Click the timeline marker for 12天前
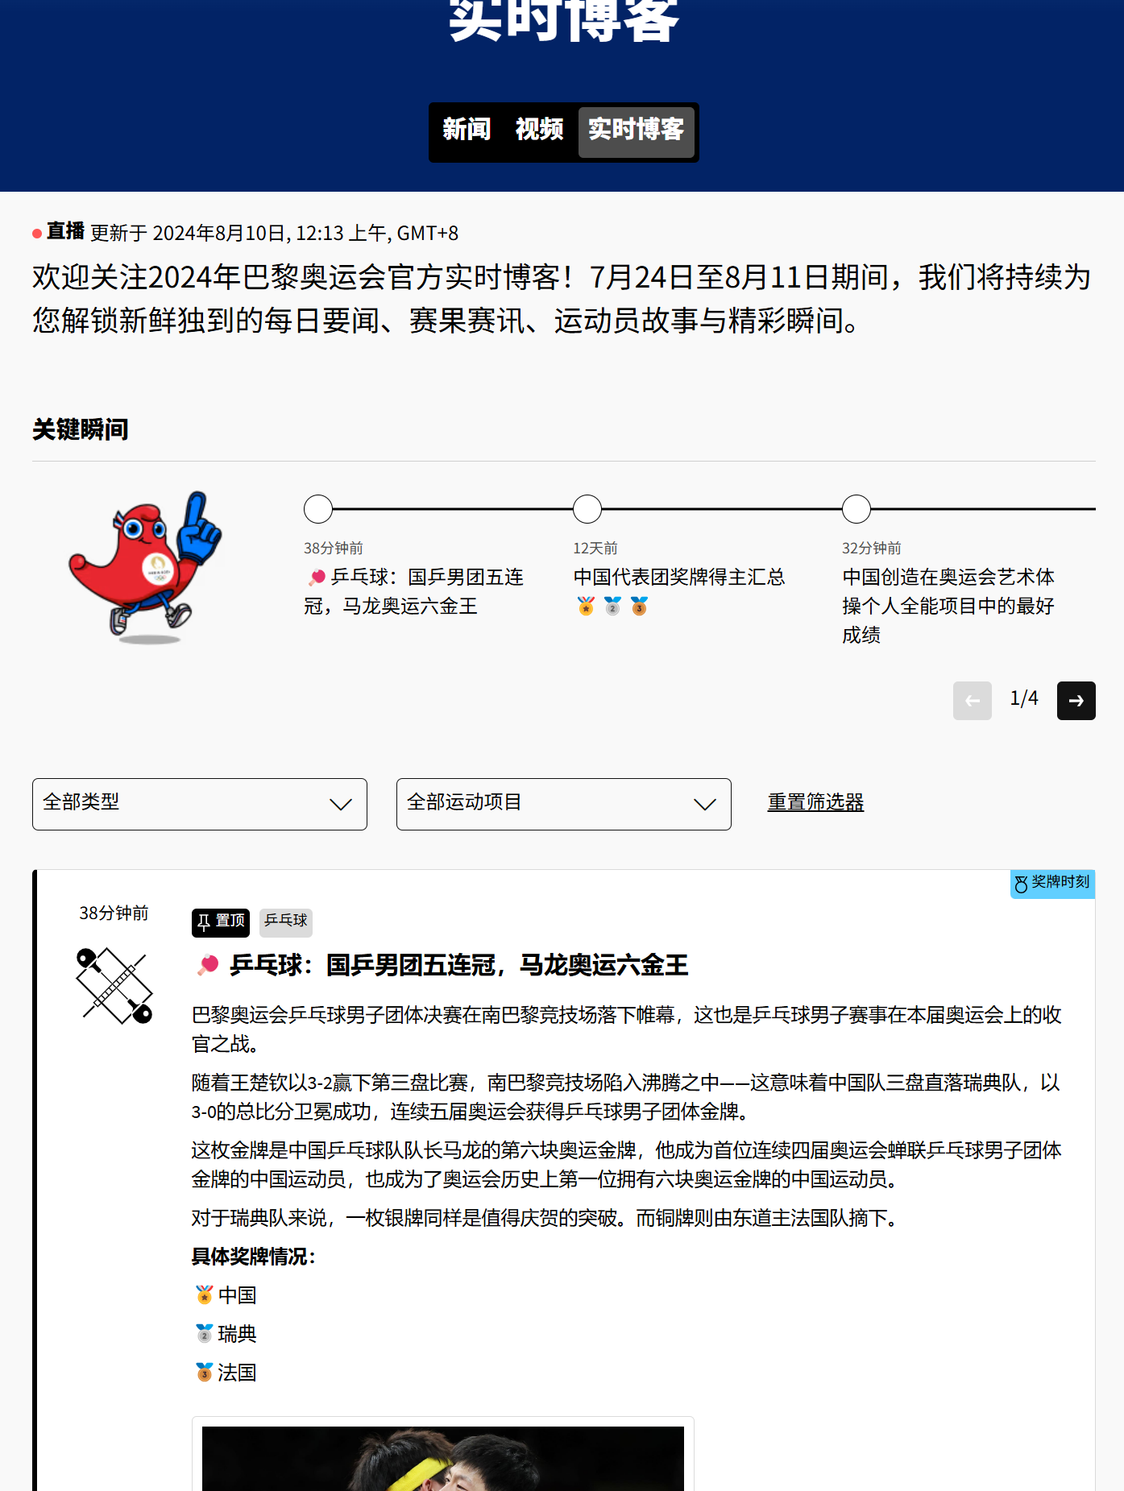Viewport: 1124px width, 1491px height. (x=587, y=509)
